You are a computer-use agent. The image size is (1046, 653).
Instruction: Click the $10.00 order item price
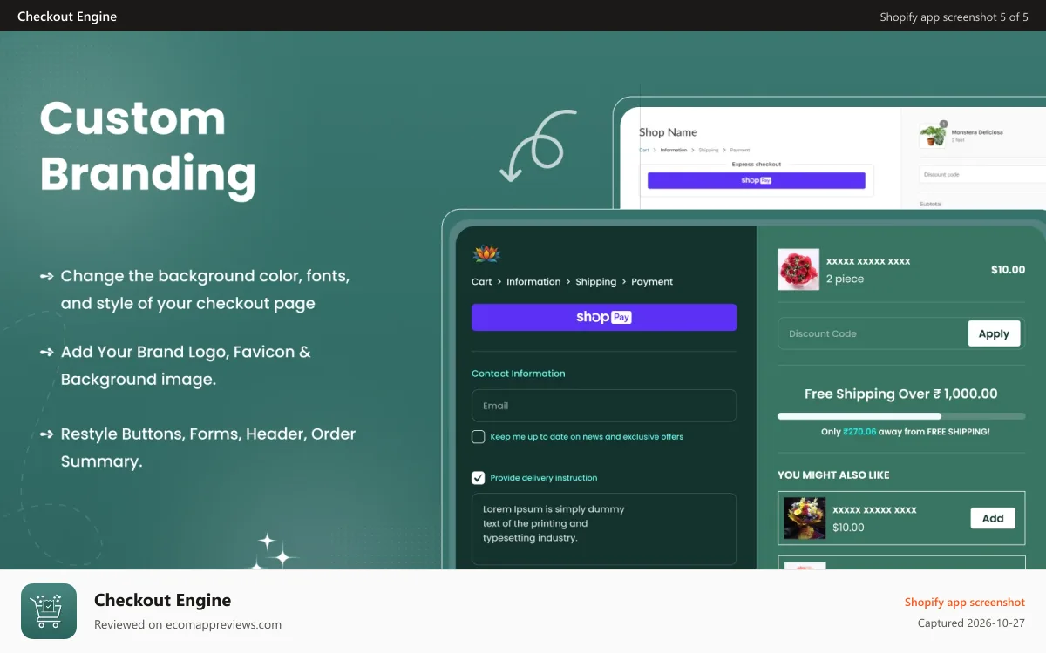1008,270
